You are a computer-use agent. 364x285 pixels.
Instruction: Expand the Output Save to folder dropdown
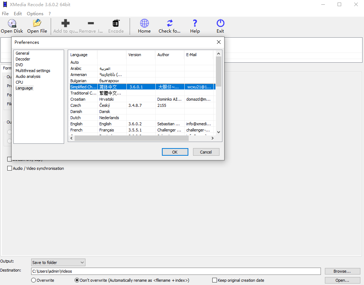(58, 262)
